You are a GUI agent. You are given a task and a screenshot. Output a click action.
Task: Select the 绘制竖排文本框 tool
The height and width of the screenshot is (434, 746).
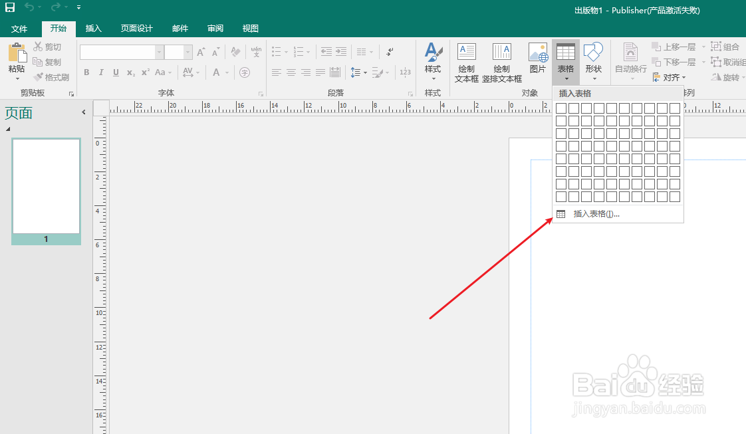(x=501, y=60)
